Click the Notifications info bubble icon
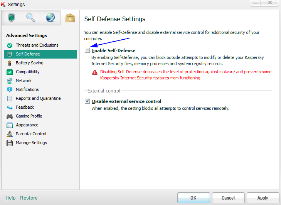 pos(10,90)
